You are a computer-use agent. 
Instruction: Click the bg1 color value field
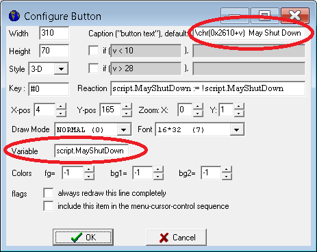click(142, 173)
